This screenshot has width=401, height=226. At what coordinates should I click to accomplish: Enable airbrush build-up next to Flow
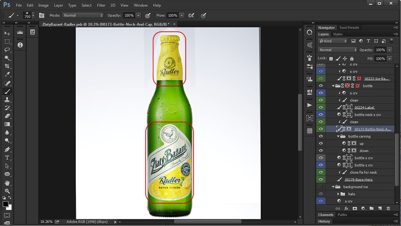click(x=191, y=15)
